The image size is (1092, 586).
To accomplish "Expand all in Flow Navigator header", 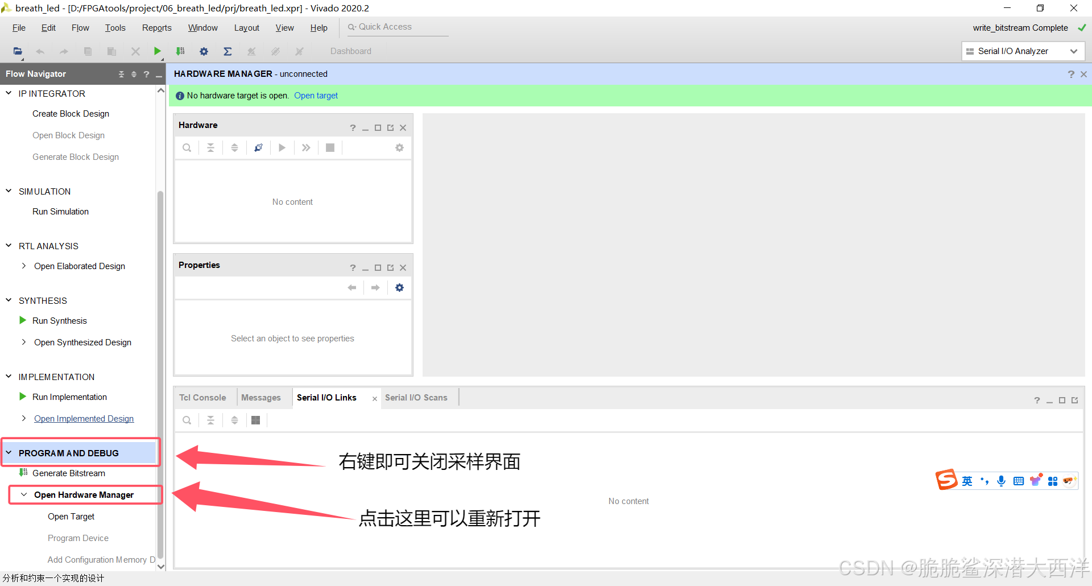I will 134,74.
